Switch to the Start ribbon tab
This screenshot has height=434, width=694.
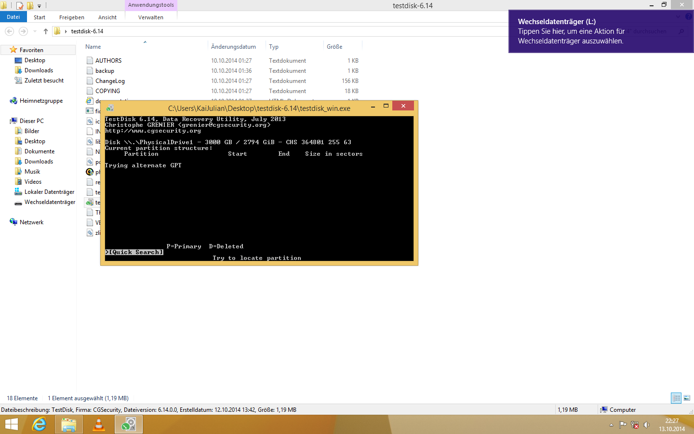pos(40,17)
